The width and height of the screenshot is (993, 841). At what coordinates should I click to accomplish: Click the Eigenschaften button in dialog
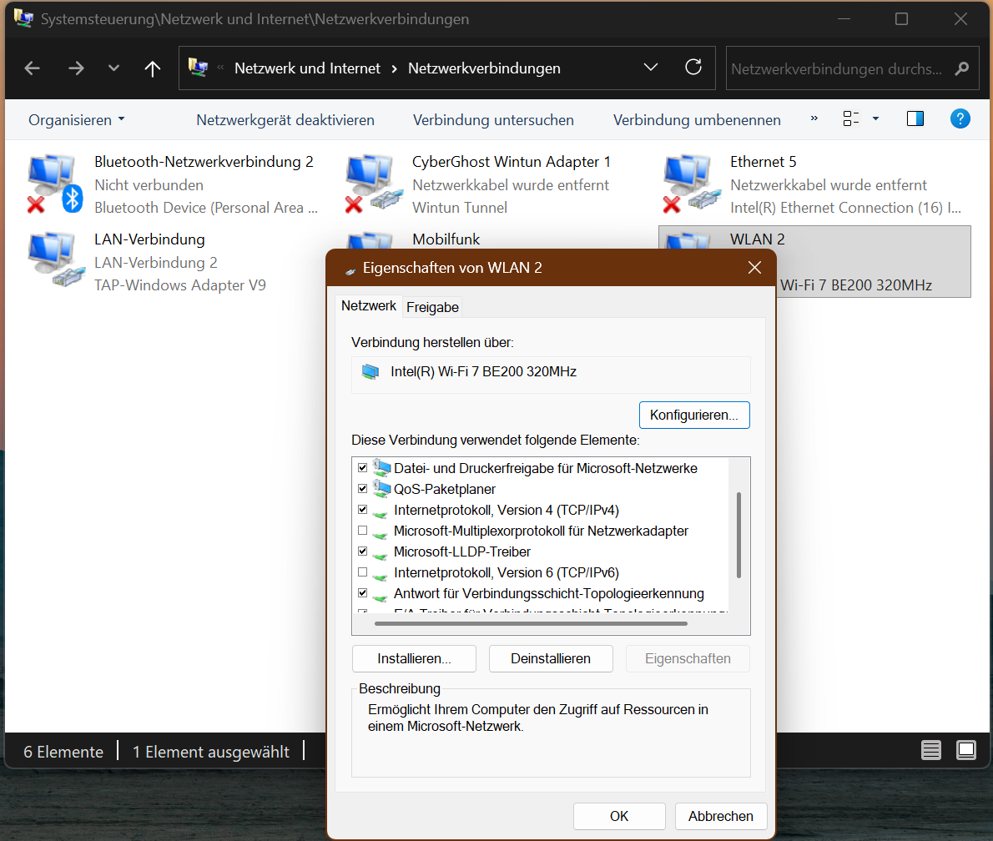pyautogui.click(x=688, y=658)
